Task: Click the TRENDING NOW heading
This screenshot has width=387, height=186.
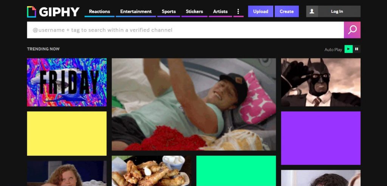Action: [43, 49]
